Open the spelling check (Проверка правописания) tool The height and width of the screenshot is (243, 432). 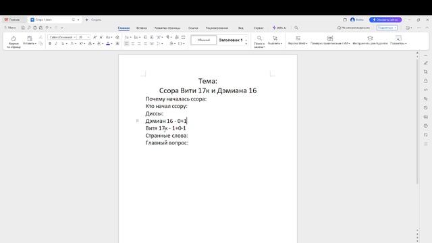point(330,38)
